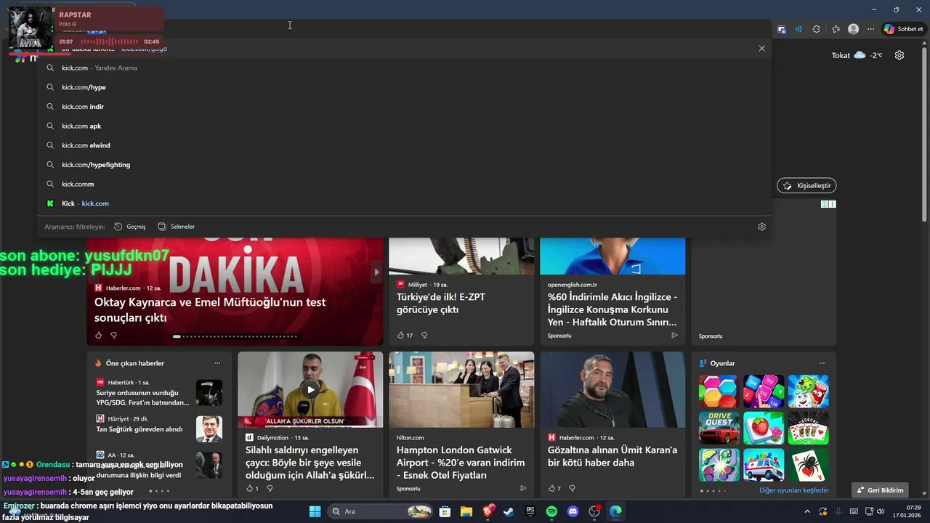Open the Ümit Karan news thumbnail
The height and width of the screenshot is (523, 930).
pos(612,389)
